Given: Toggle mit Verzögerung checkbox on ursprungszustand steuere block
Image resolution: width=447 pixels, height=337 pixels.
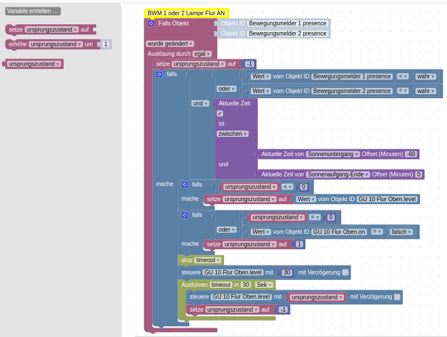Looking at the screenshot, I should [x=397, y=297].
